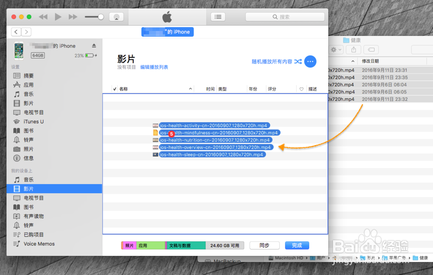Click 照片 segment of storage bar

(129, 246)
